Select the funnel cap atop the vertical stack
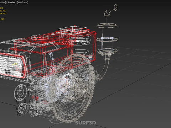This screenshot has height=128, width=171. tap(107, 13)
